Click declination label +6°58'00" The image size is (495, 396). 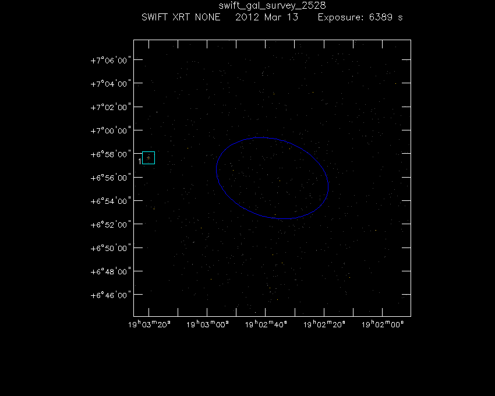tap(111, 154)
